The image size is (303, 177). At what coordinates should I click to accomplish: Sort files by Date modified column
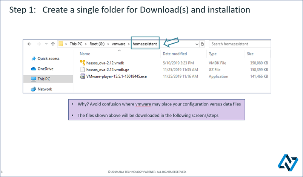point(174,54)
